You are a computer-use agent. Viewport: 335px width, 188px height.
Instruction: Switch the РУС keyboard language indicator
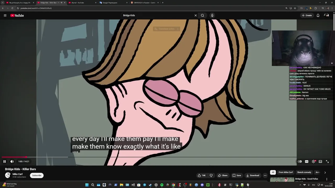click(314, 185)
